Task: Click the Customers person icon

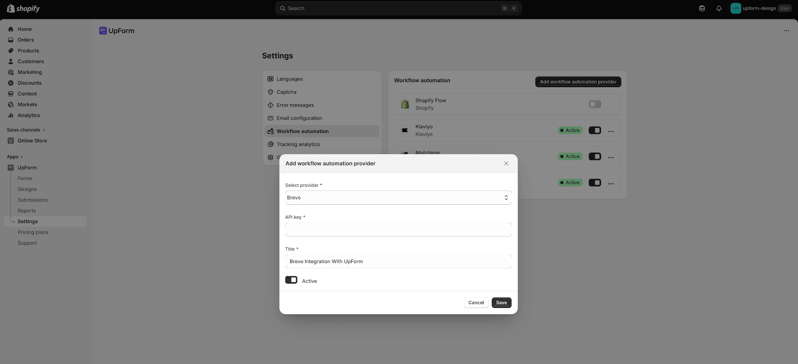Action: (x=11, y=61)
